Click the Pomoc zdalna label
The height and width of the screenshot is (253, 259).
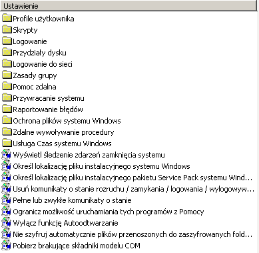coord(35,87)
